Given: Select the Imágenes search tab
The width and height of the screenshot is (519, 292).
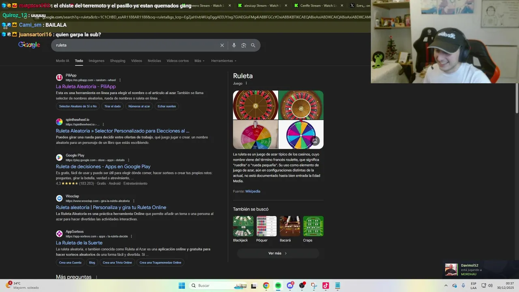Looking at the screenshot, I should [x=97, y=61].
